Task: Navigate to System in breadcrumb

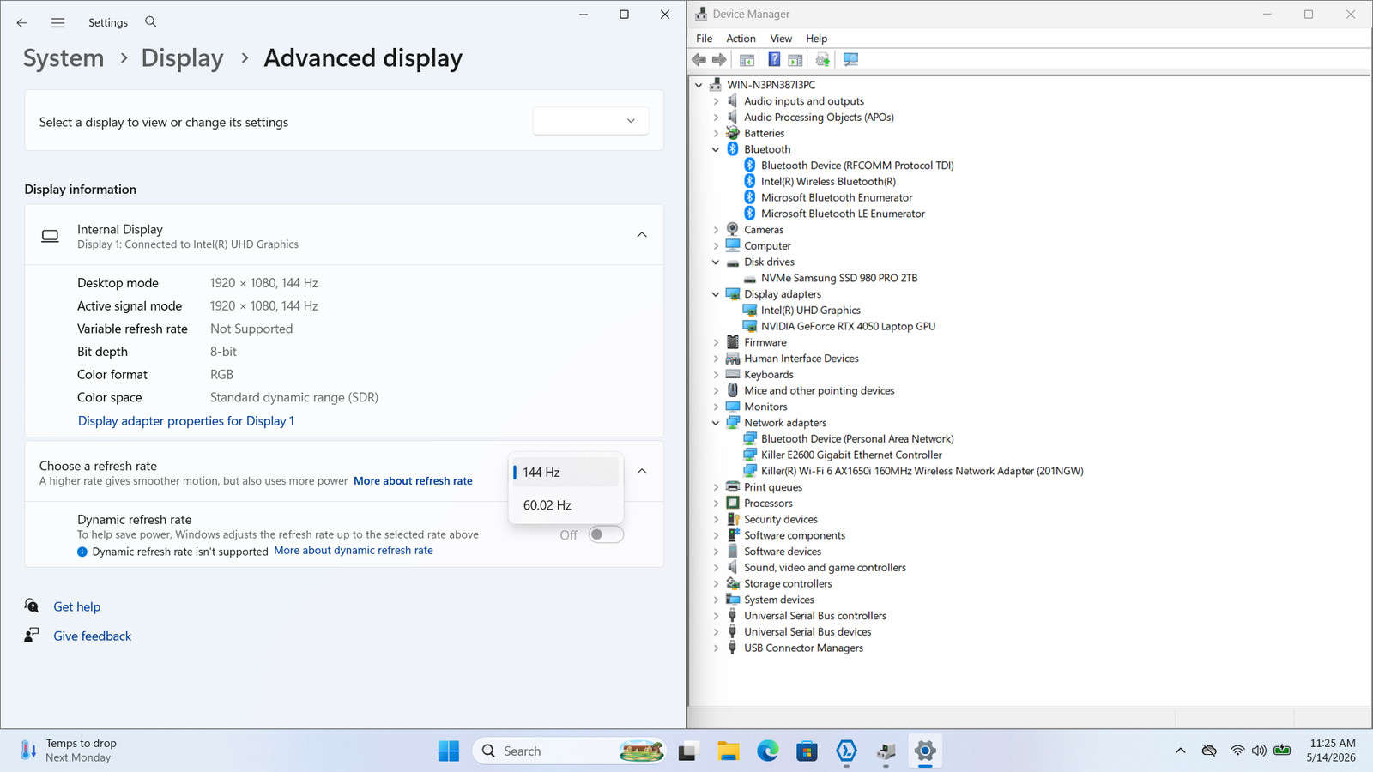Action: [x=64, y=58]
